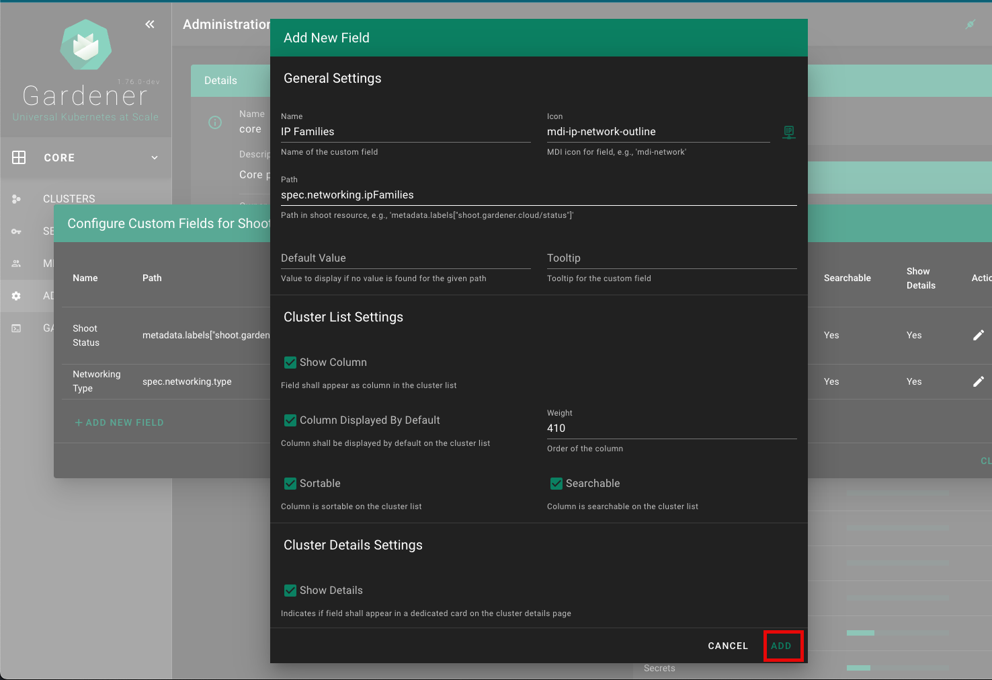The height and width of the screenshot is (680, 992).
Task: Uncheck the Show Column checkbox
Action: [x=290, y=363]
